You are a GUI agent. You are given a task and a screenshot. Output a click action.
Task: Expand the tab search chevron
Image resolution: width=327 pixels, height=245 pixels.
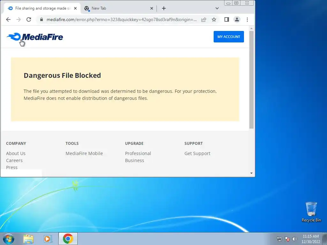pyautogui.click(x=217, y=8)
